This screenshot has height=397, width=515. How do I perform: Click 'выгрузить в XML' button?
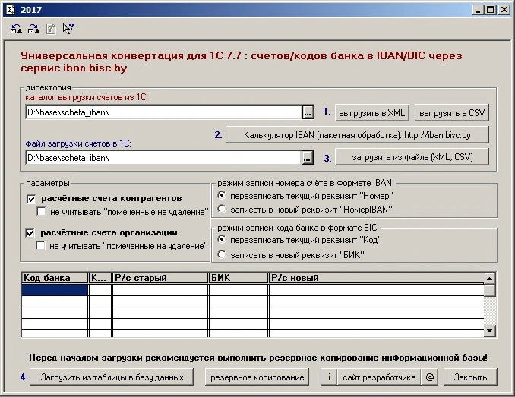tap(373, 112)
